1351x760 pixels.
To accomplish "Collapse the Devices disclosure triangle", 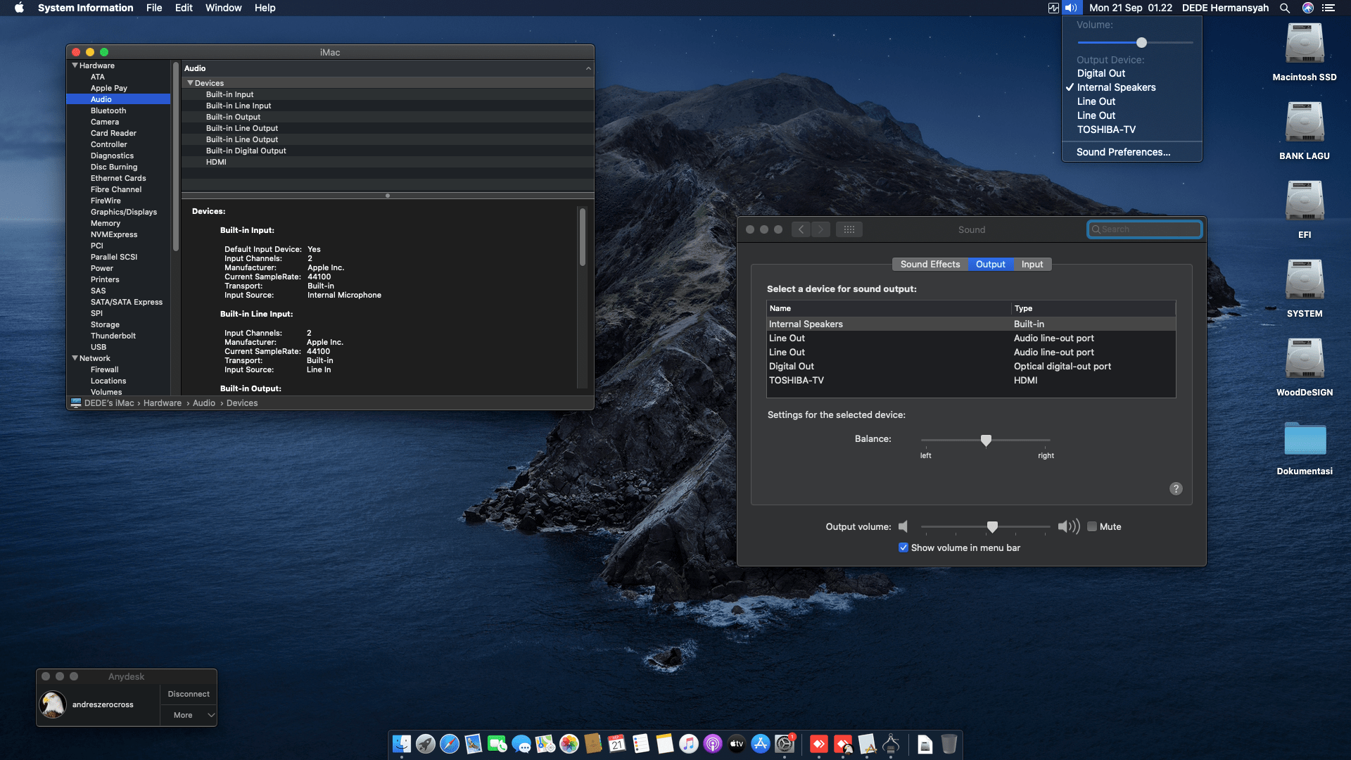I will point(190,83).
